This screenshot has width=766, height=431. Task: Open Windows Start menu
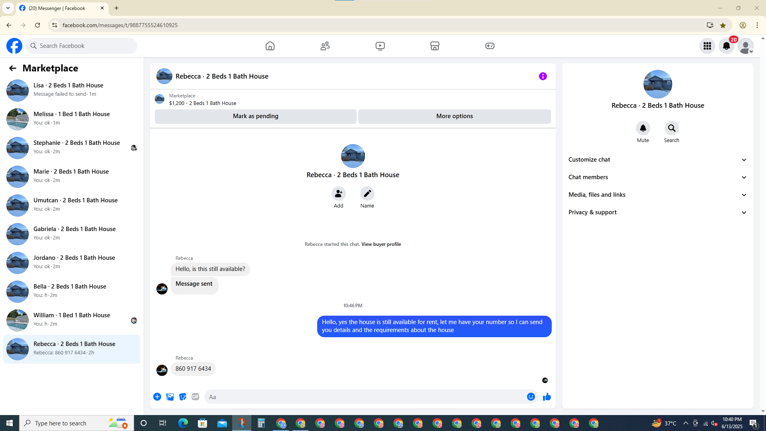[10, 423]
